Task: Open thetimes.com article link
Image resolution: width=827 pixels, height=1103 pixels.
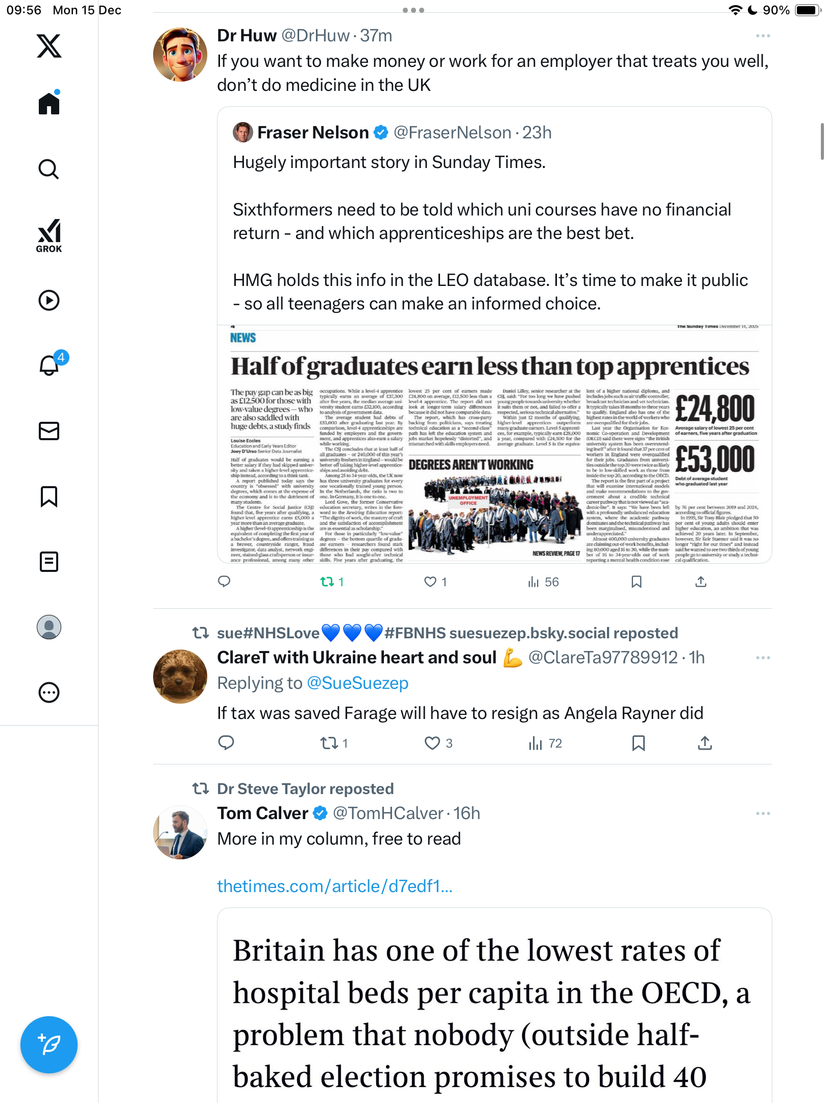Action: point(335,886)
